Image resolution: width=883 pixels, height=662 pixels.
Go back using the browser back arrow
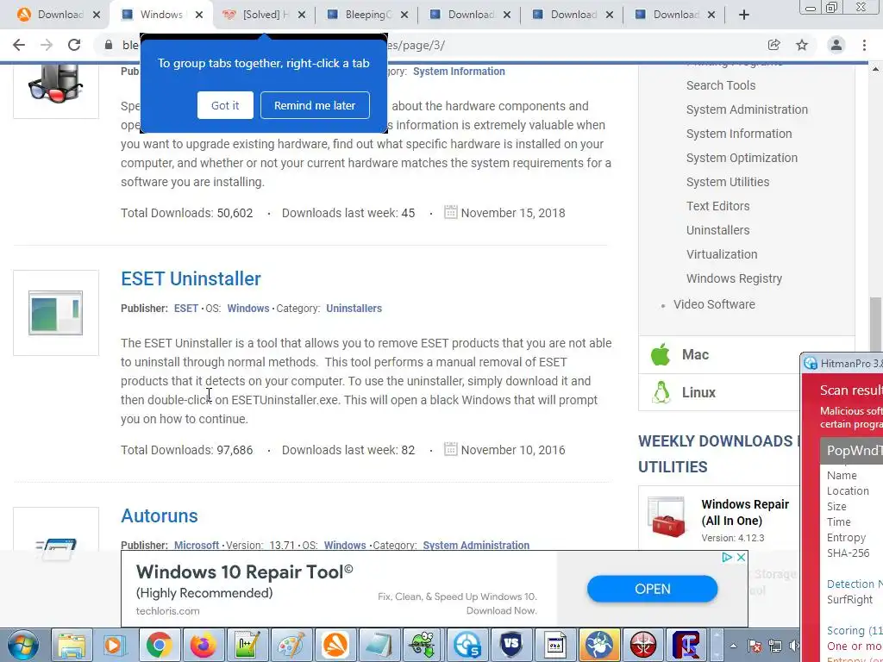tap(19, 45)
